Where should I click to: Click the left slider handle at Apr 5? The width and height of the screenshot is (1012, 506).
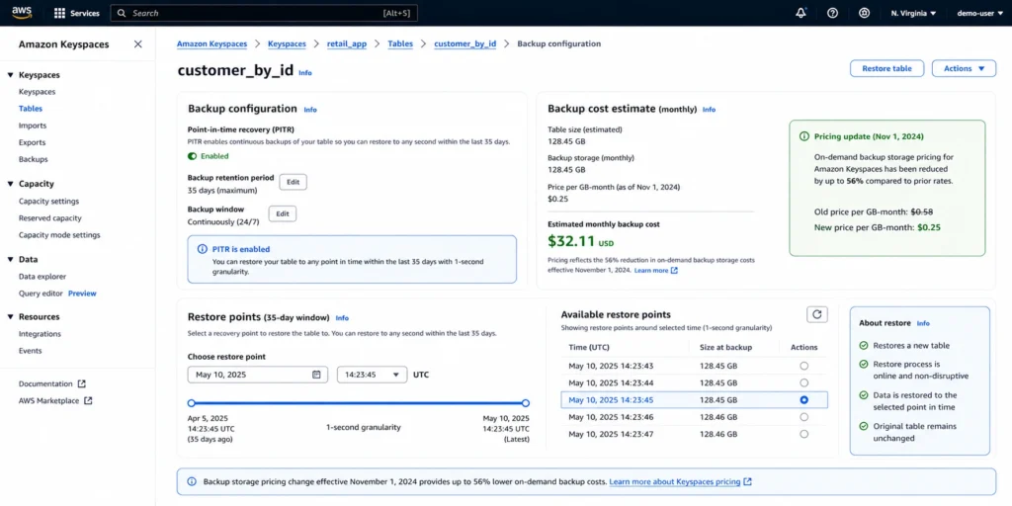191,403
